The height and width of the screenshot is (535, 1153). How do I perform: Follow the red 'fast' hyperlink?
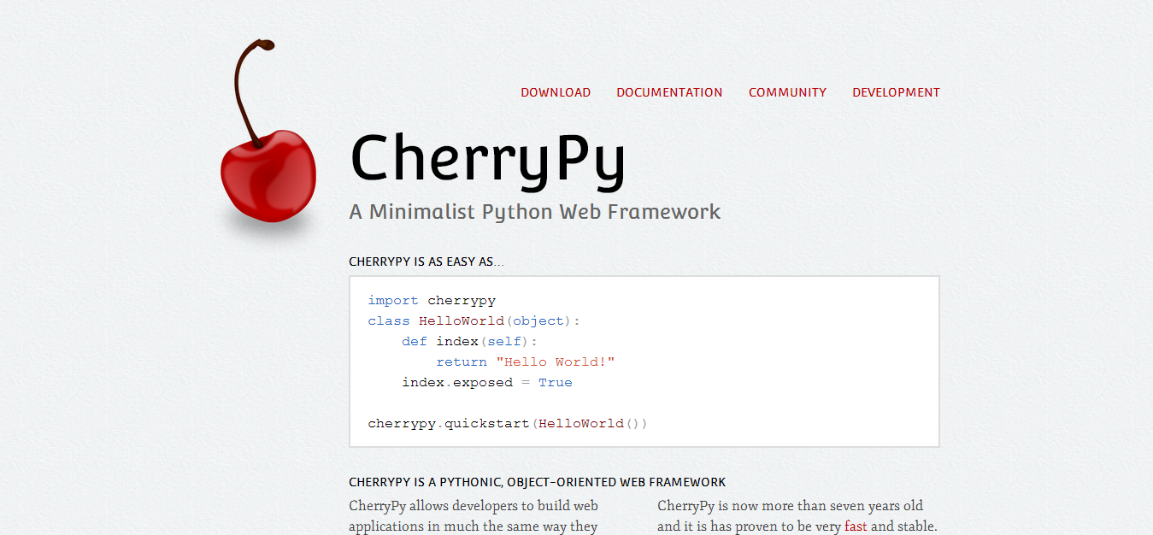coord(856,526)
